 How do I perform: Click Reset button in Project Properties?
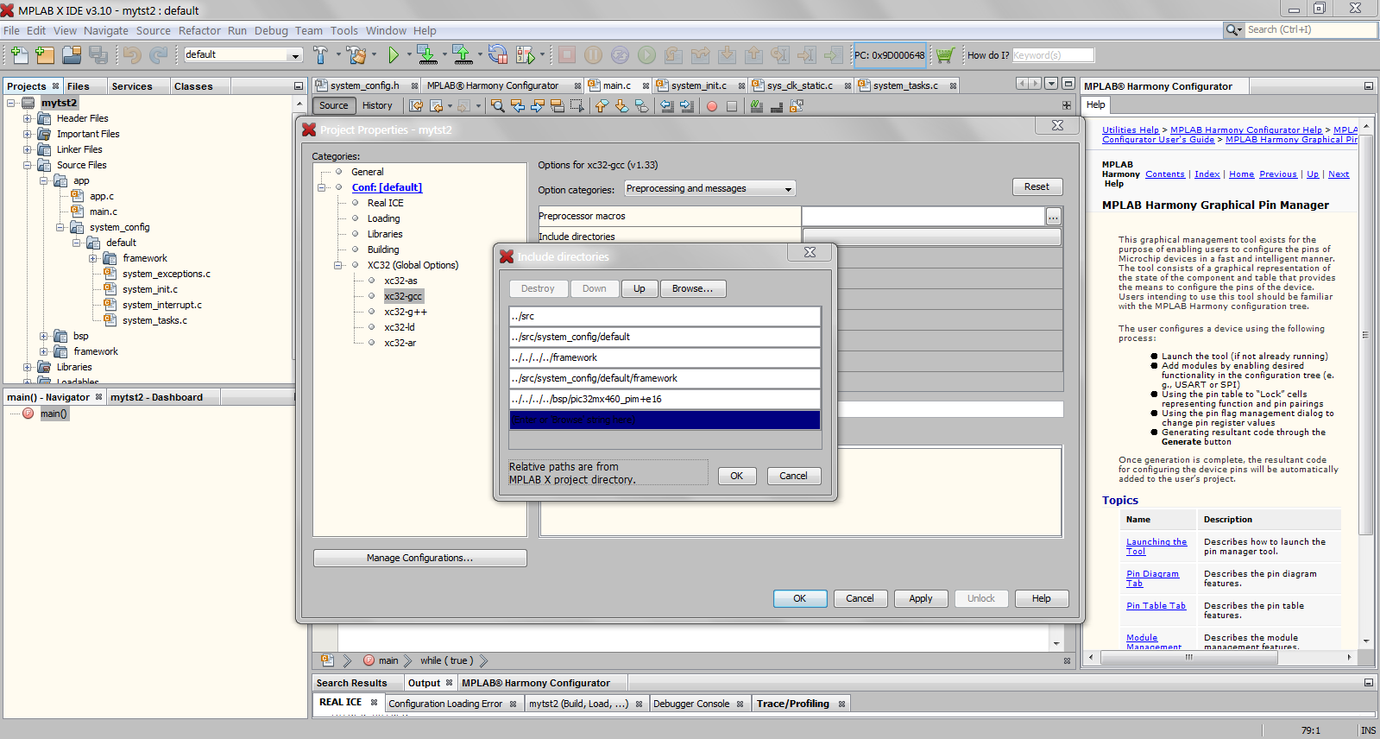[x=1037, y=186]
